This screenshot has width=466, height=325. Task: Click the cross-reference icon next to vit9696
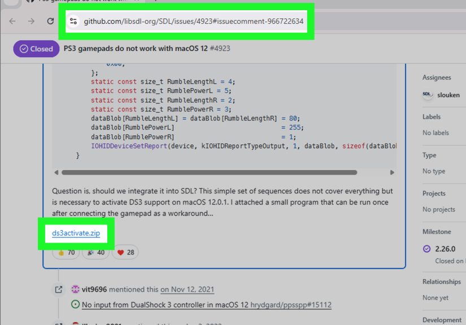click(x=59, y=289)
